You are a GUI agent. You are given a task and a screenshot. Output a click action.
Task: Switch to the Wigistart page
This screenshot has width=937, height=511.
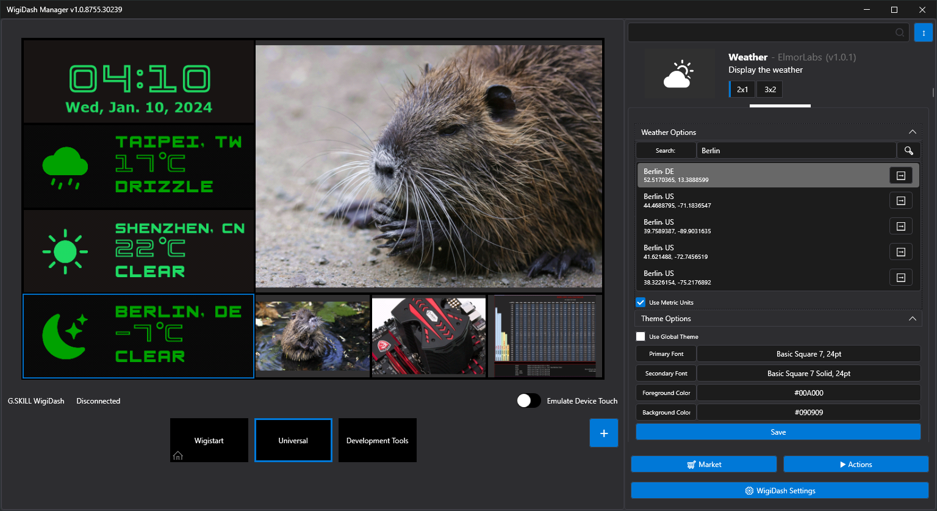pyautogui.click(x=209, y=440)
